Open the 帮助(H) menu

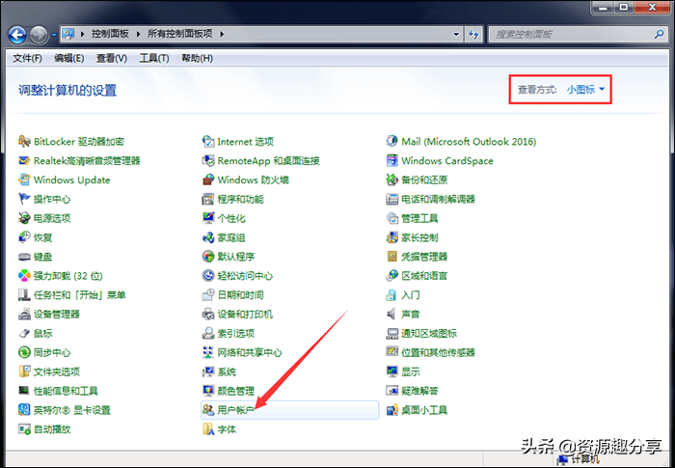[x=197, y=58]
